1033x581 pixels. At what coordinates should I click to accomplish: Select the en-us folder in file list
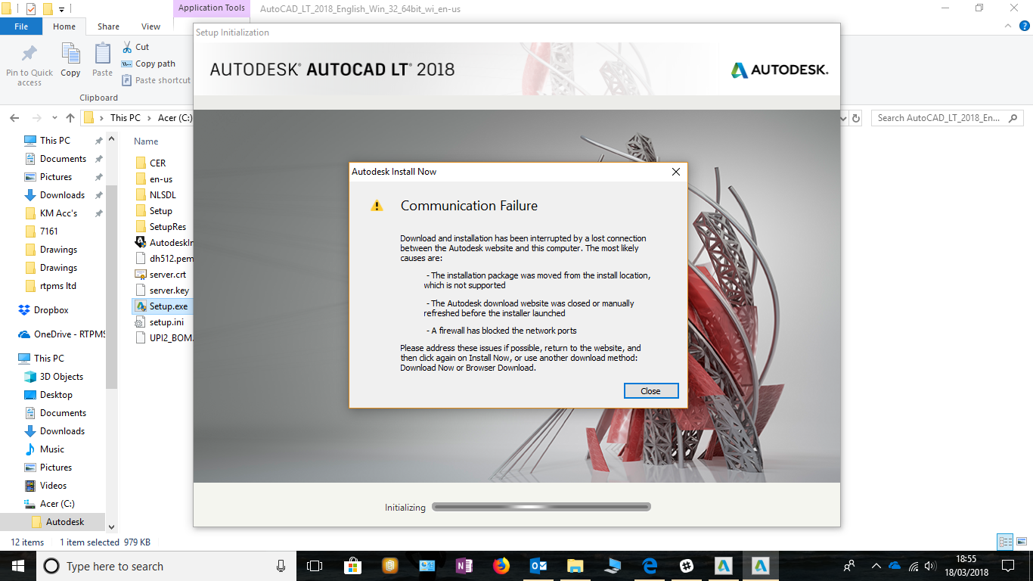[x=160, y=179]
